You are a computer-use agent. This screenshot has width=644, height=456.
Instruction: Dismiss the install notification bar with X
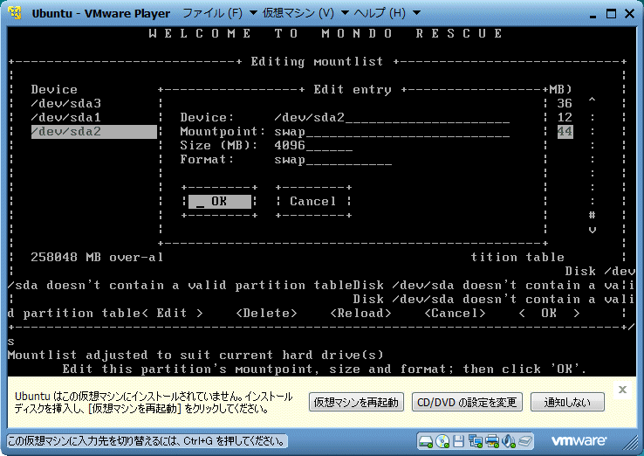[622, 390]
